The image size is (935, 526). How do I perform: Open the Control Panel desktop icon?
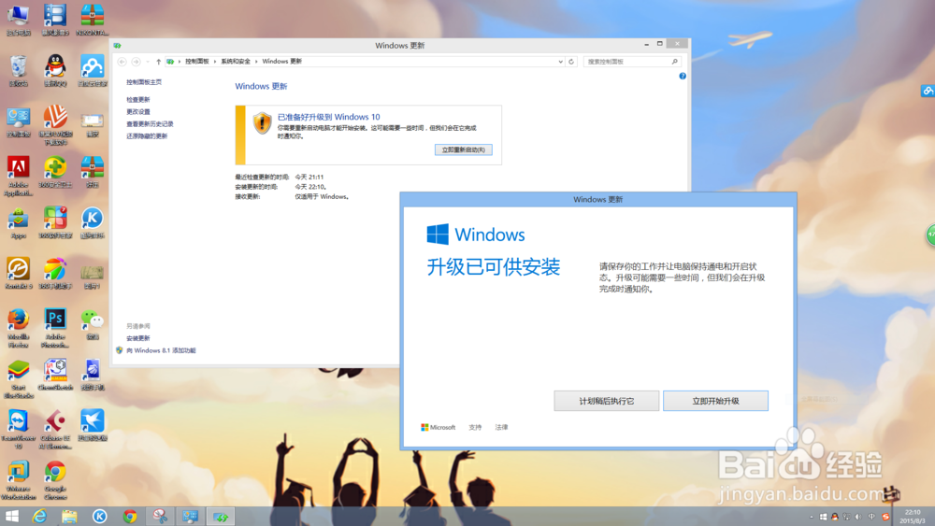[x=19, y=122]
